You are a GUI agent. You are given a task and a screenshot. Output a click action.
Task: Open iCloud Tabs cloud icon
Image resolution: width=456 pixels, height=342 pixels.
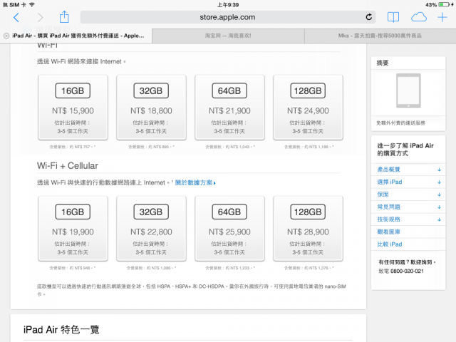[x=419, y=17]
